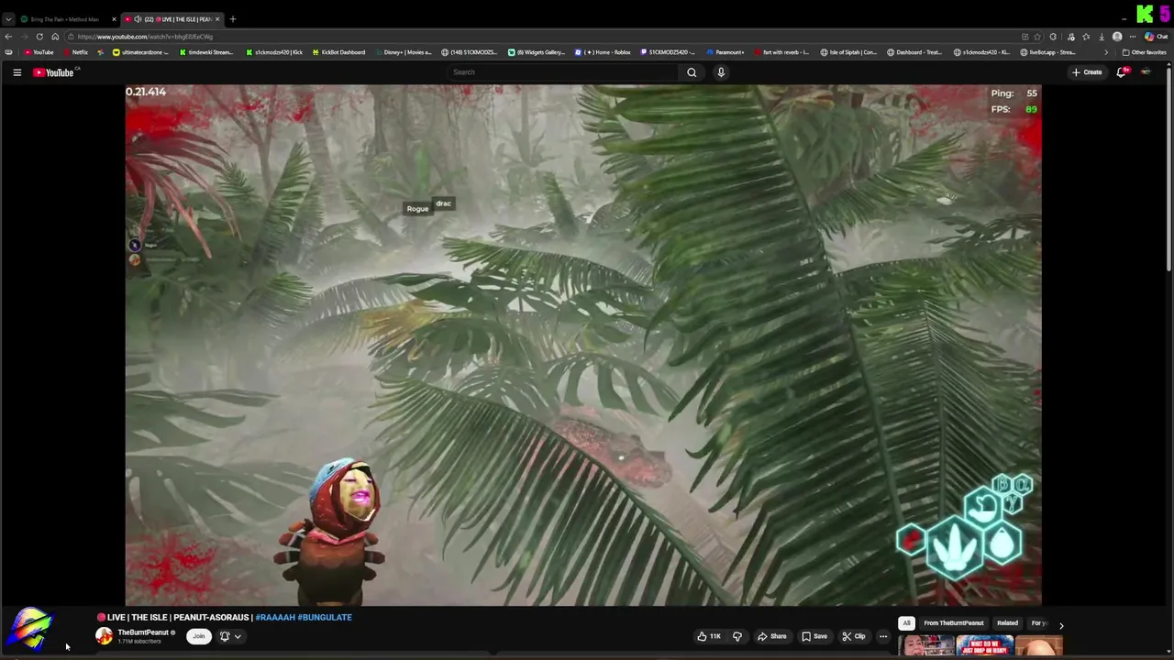Image resolution: width=1174 pixels, height=660 pixels.
Task: Reload the page with the refresh icon
Action: pos(39,37)
